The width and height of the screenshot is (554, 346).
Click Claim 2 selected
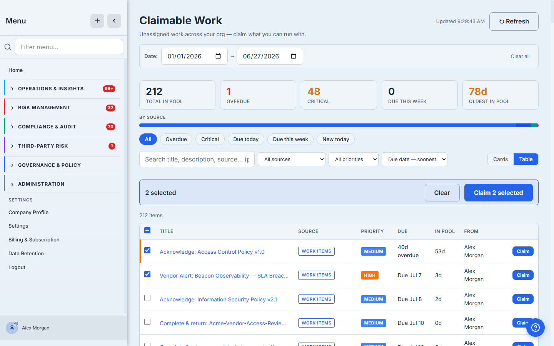498,193
